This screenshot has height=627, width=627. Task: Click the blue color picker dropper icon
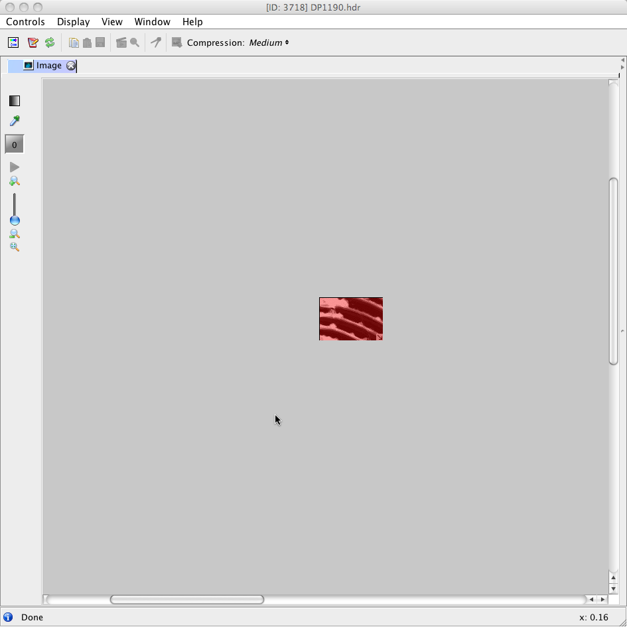pos(15,121)
